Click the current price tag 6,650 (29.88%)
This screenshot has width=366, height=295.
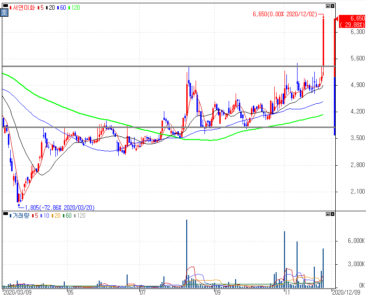pyautogui.click(x=352, y=21)
